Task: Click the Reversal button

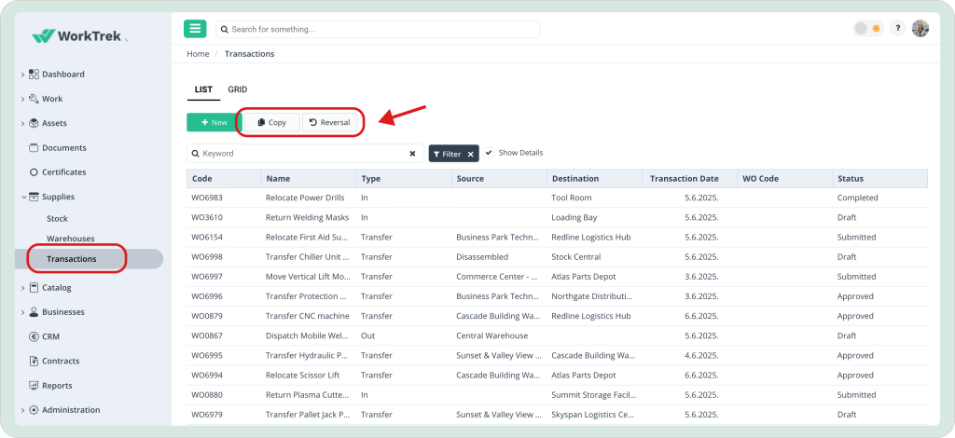Action: click(x=329, y=122)
